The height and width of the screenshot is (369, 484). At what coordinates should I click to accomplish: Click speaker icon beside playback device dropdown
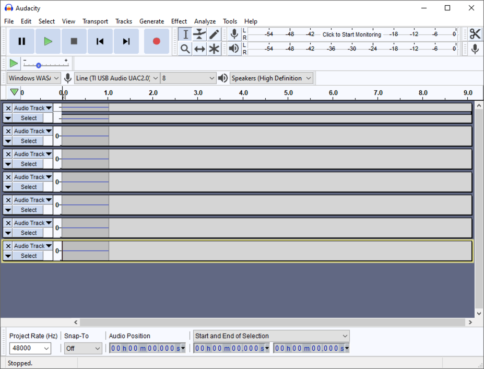point(222,78)
